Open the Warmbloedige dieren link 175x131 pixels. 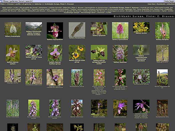coord(88,12)
